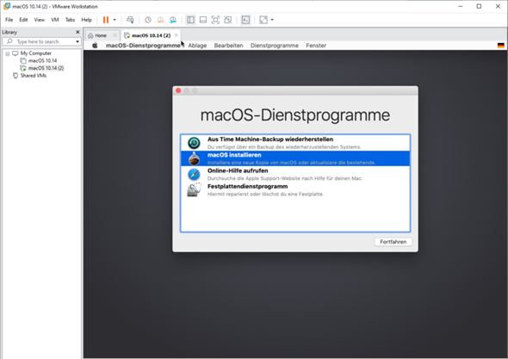This screenshot has height=359, width=508.
Task: Open the power options dropdown next to pause
Action: coord(115,20)
